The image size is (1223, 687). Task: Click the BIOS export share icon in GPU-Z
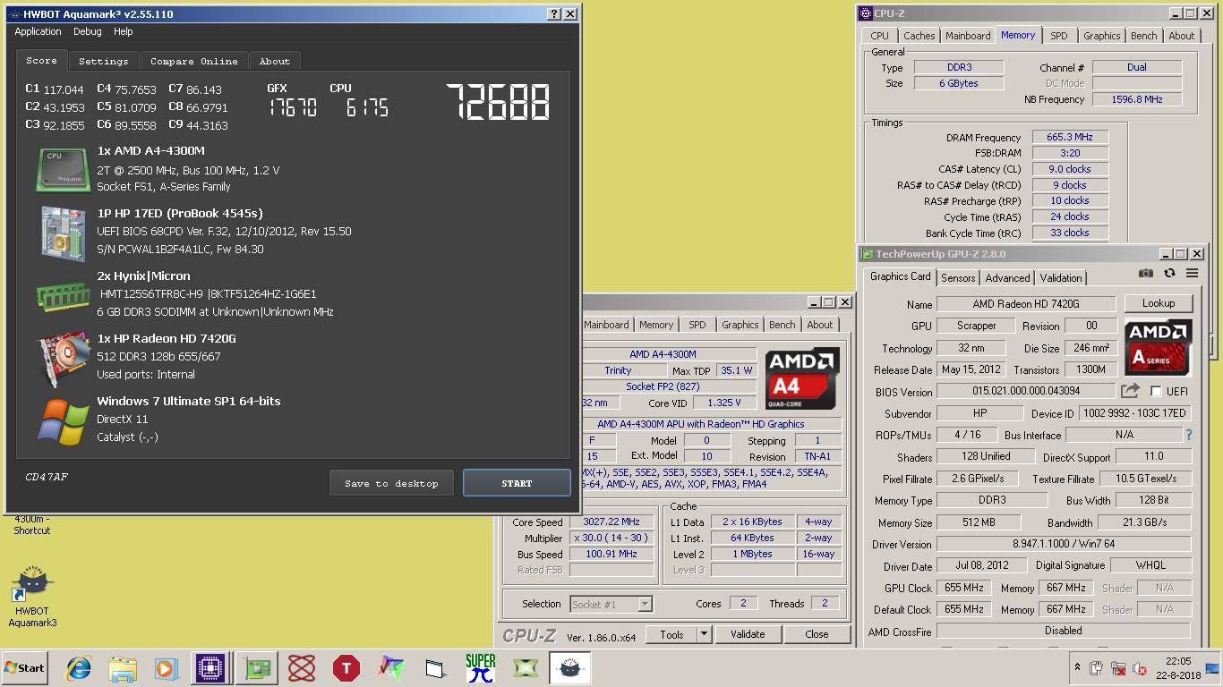click(x=1130, y=391)
